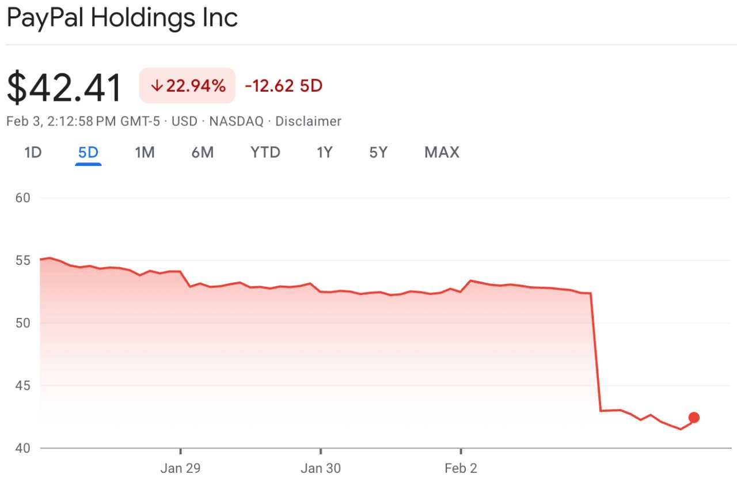Click the $42.41 stock price
Viewport: 737px width, 489px height.
[x=64, y=88]
